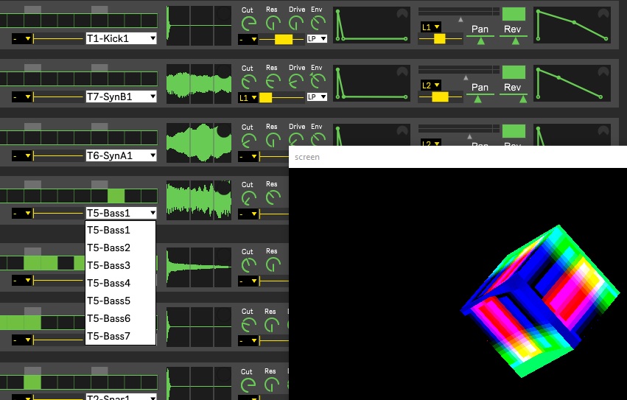Click the Pan triangle marker on T7-SynB1 track
Image resolution: width=627 pixels, height=400 pixels.
click(x=477, y=99)
